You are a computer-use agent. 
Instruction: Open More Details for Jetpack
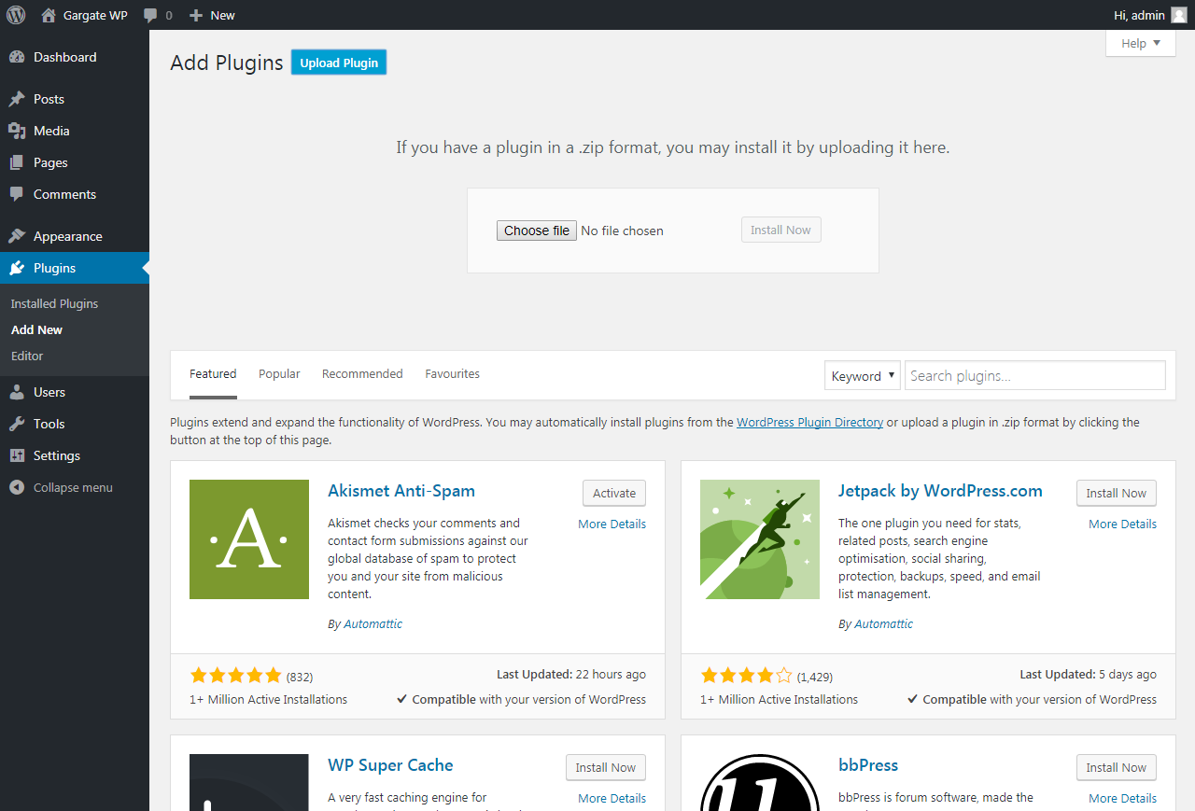click(1122, 524)
